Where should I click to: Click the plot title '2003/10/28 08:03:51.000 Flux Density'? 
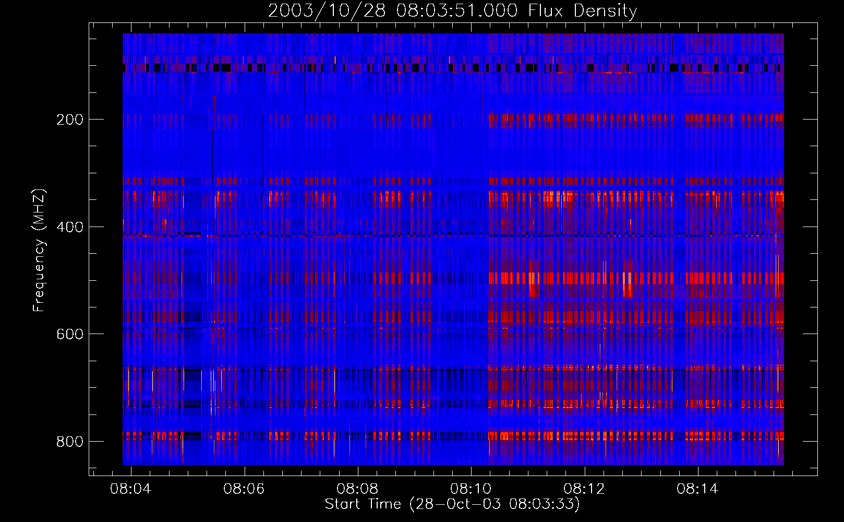pyautogui.click(x=452, y=11)
